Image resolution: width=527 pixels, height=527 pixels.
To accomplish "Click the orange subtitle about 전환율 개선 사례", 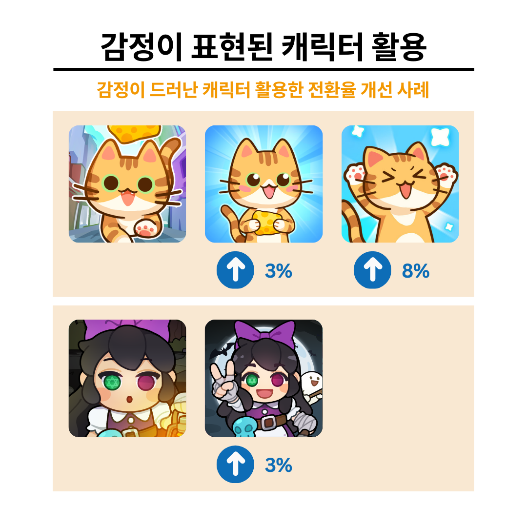I will 263,90.
